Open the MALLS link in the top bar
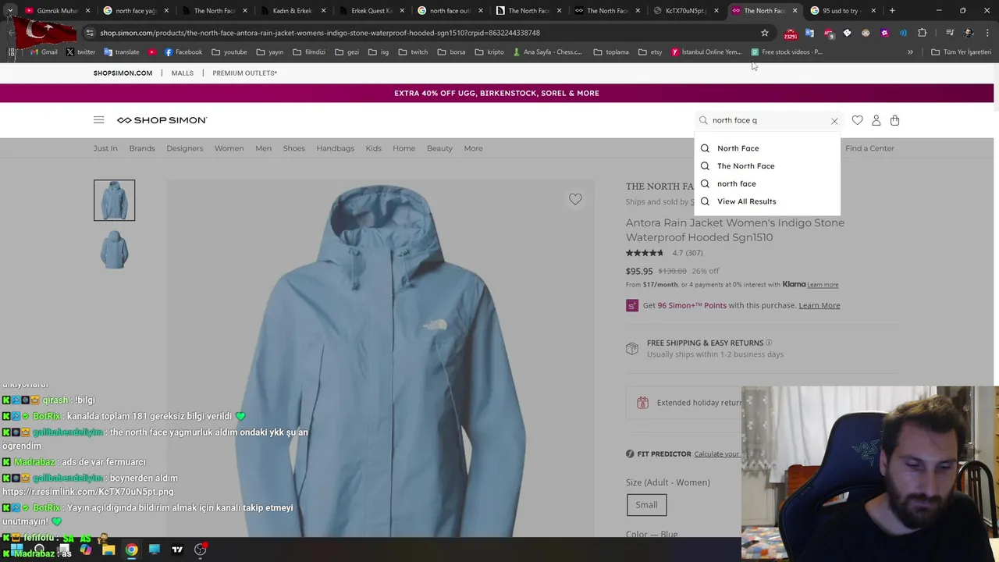The height and width of the screenshot is (562, 999). click(x=183, y=73)
